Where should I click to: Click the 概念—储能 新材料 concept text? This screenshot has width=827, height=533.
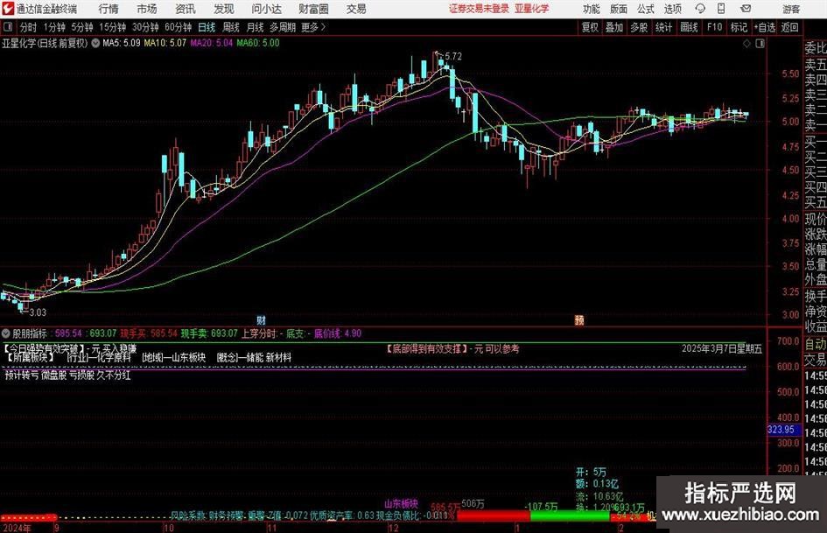[254, 358]
